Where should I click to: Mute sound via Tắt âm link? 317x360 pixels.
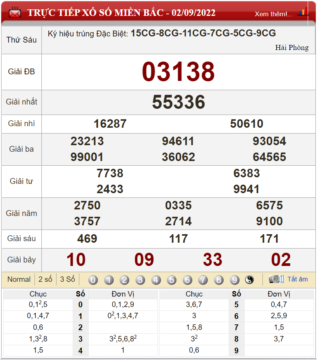click(297, 279)
